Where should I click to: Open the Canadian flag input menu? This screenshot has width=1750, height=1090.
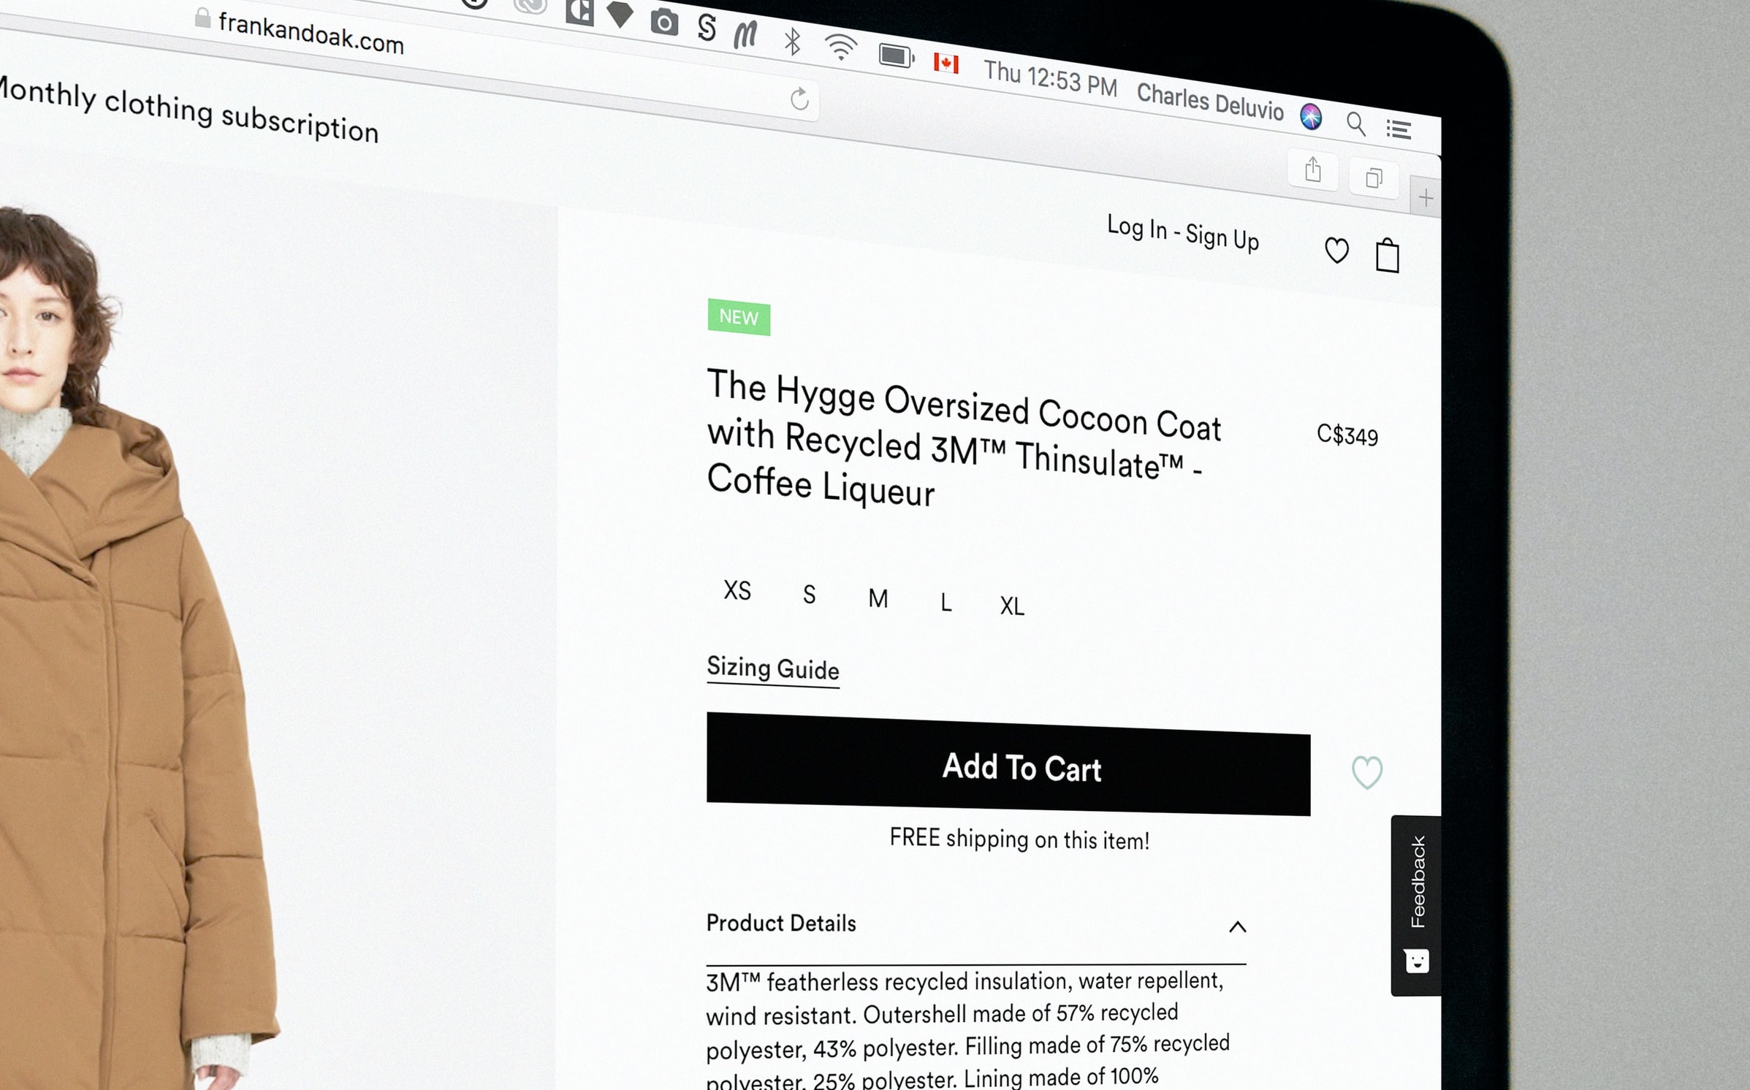tap(946, 63)
